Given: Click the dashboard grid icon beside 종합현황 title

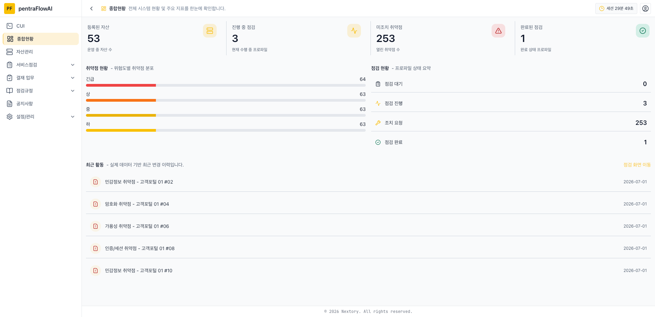Looking at the screenshot, I should pyautogui.click(x=104, y=9).
